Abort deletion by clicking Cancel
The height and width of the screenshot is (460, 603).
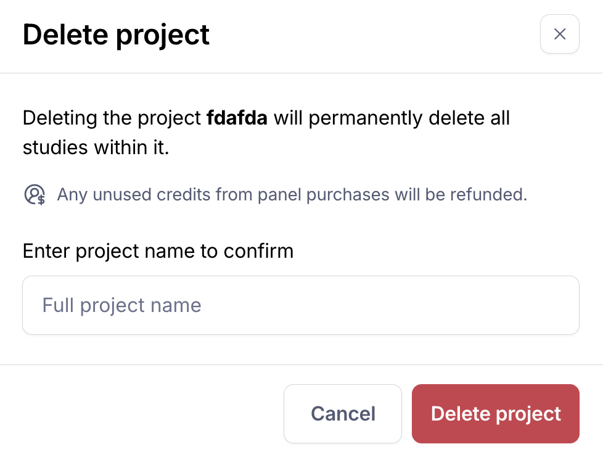[343, 414]
